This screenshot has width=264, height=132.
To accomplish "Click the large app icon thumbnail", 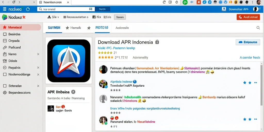I will 69,61.
